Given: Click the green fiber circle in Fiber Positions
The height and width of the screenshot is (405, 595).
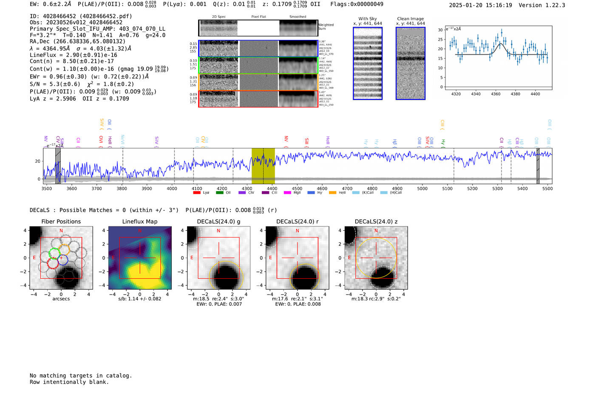Looking at the screenshot, I should click(x=54, y=253).
